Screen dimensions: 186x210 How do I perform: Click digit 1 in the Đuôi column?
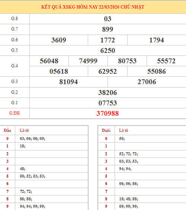pyautogui.click(x=106, y=146)
